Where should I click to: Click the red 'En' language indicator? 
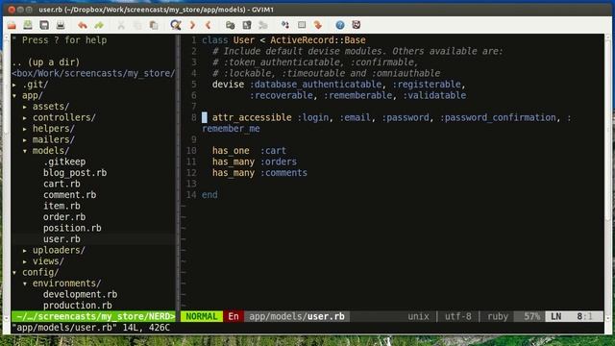[x=234, y=316]
